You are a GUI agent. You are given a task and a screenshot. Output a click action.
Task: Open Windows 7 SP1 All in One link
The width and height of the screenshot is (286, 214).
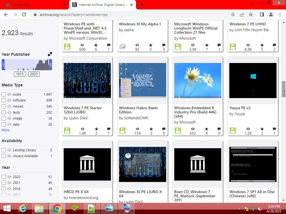(x=252, y=194)
